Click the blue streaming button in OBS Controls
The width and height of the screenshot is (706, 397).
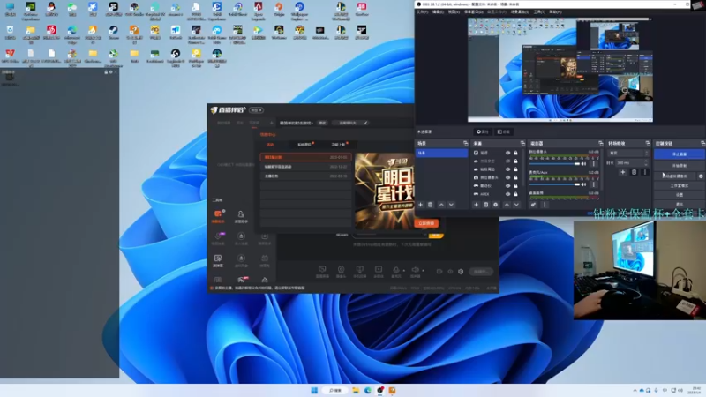680,154
